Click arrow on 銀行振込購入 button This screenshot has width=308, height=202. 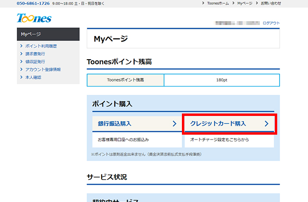pyautogui.click(x=174, y=124)
